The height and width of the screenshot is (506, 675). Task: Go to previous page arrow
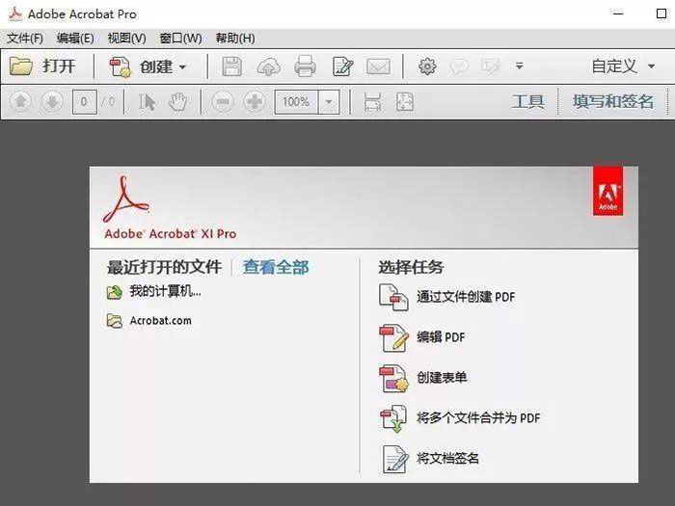pos(20,102)
